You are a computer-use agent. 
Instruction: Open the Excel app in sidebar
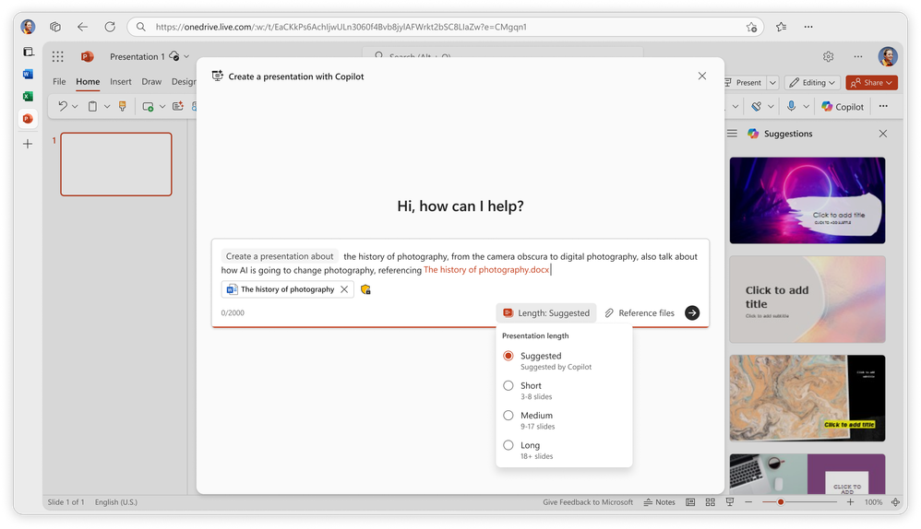pos(28,96)
